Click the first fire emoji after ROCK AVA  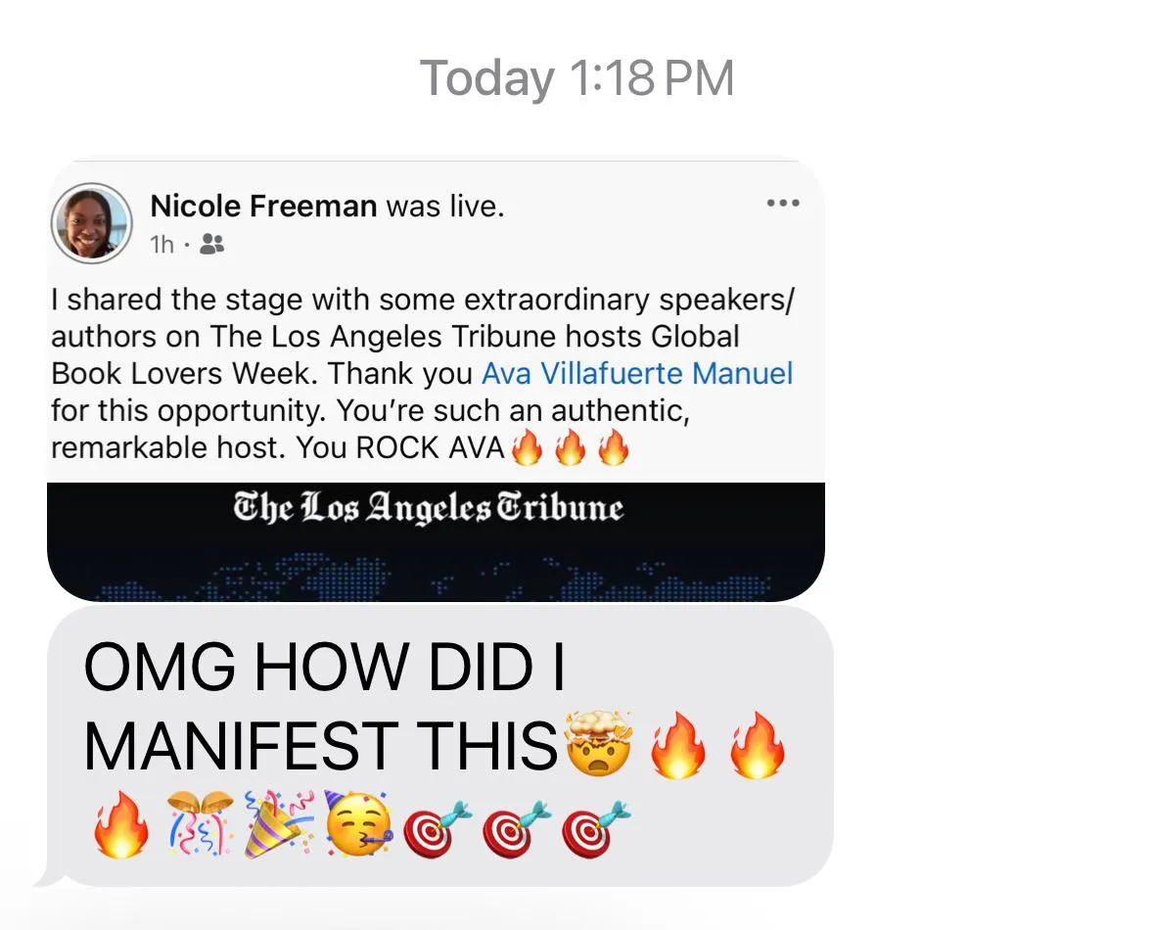coord(527,447)
